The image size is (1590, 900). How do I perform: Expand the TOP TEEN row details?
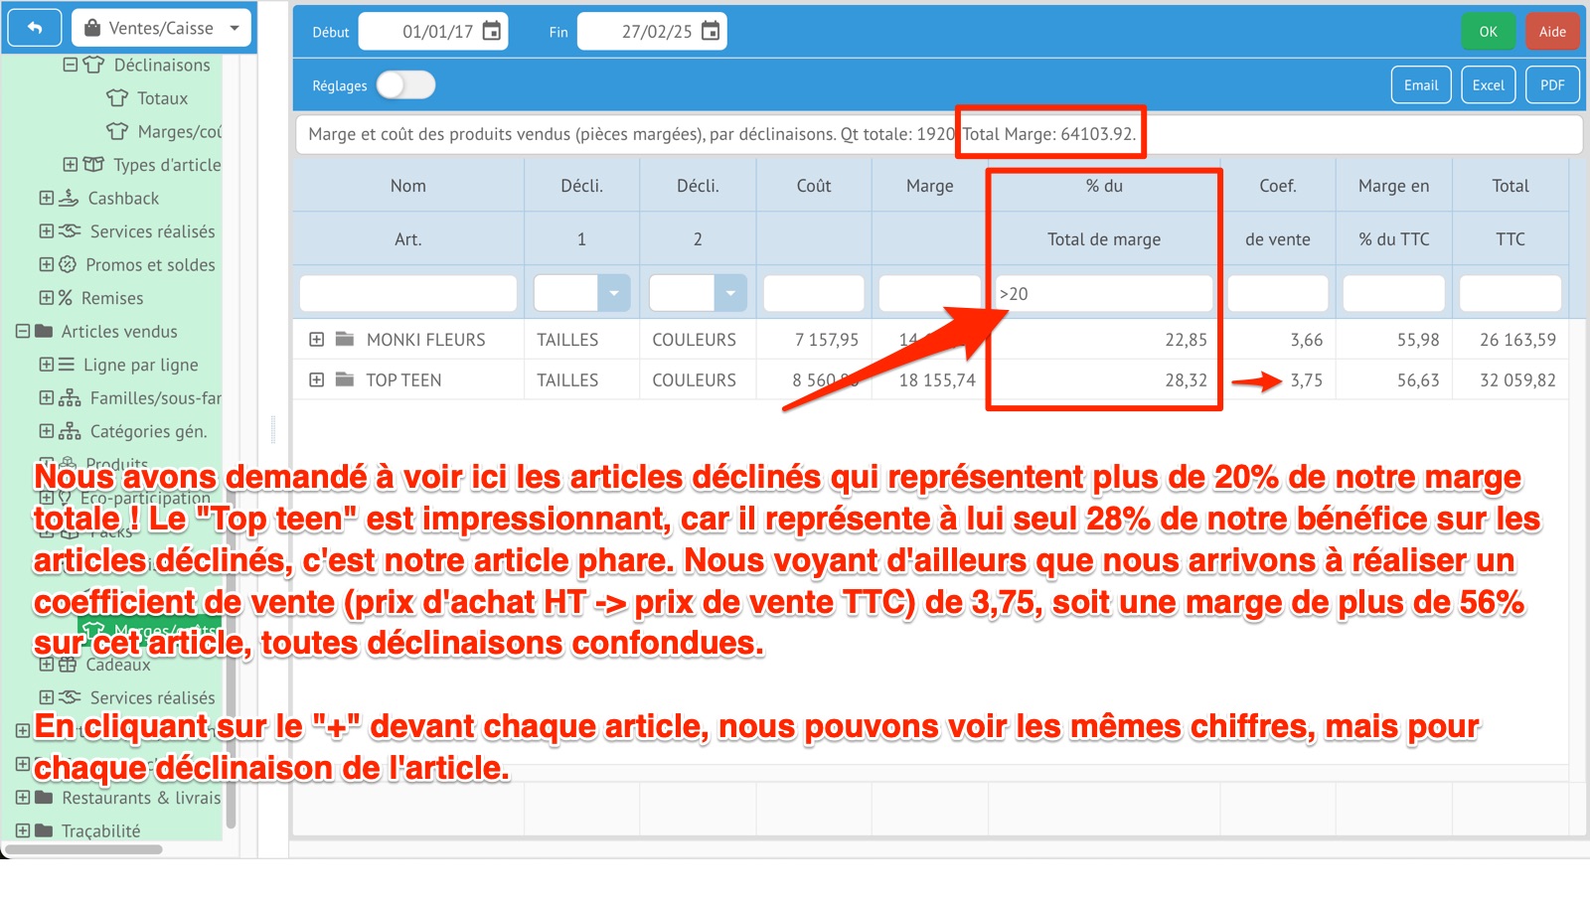316,379
